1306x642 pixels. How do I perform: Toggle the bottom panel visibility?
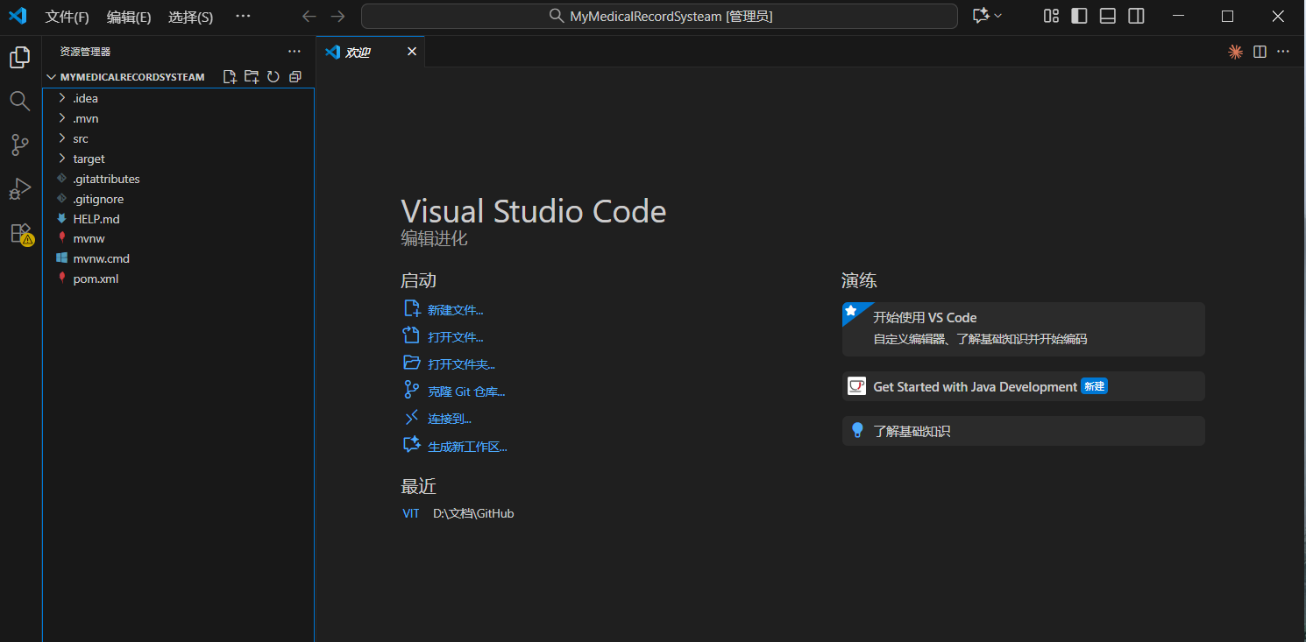pos(1108,16)
